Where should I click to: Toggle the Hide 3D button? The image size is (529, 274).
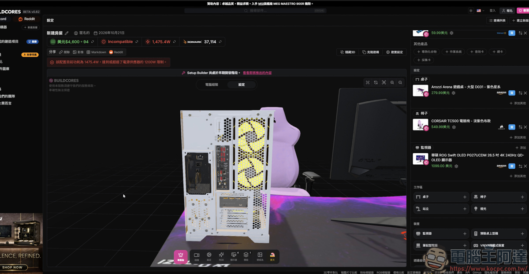(348, 52)
